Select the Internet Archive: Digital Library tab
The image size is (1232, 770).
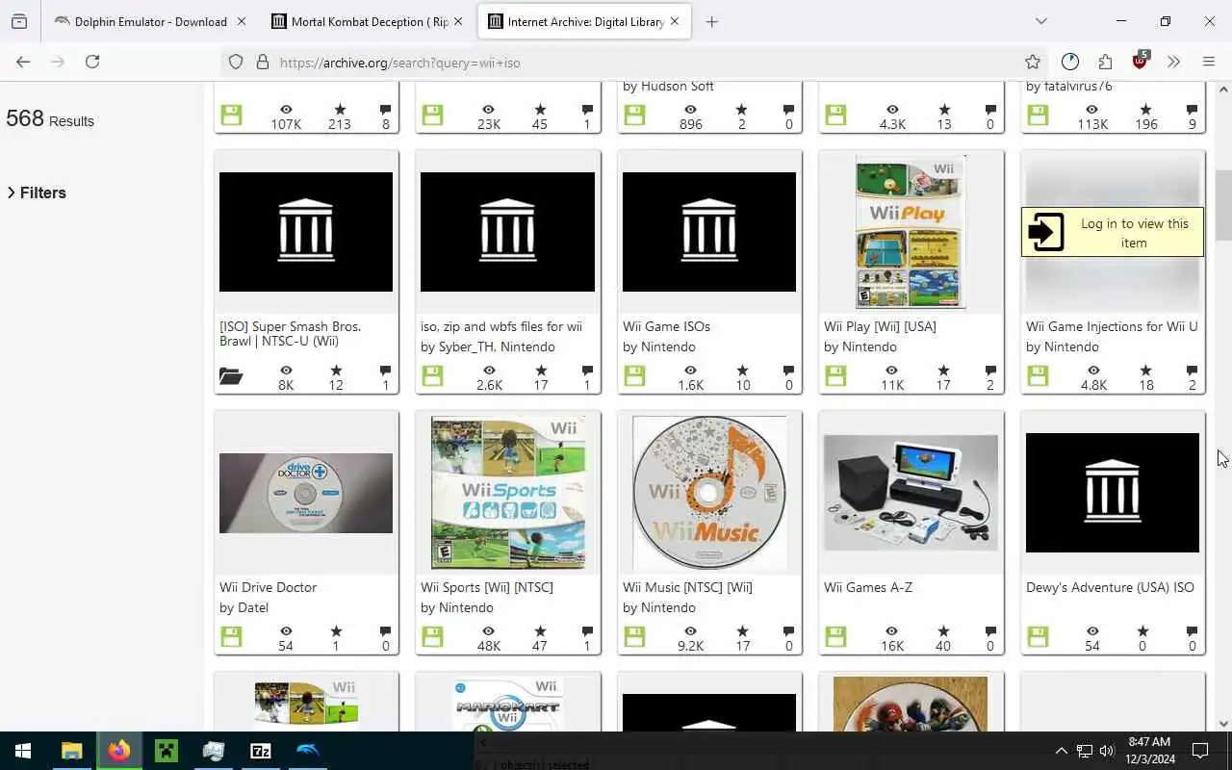(x=584, y=21)
